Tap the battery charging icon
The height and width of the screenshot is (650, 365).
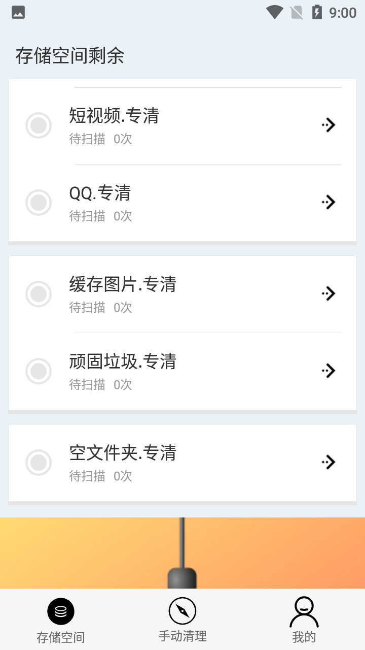click(317, 13)
